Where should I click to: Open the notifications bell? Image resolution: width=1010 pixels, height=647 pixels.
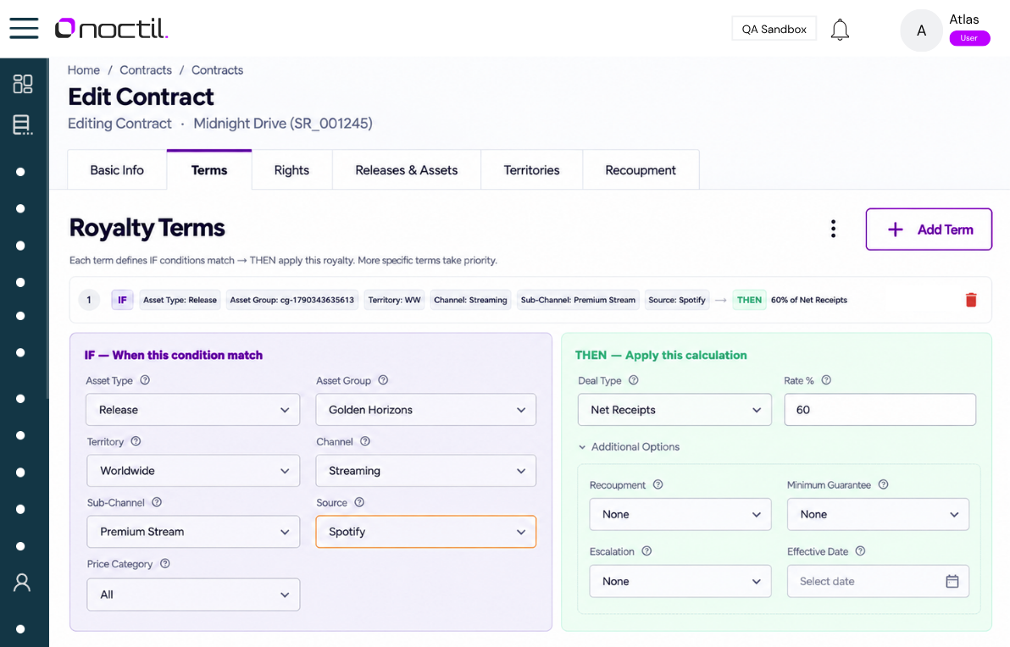(840, 30)
